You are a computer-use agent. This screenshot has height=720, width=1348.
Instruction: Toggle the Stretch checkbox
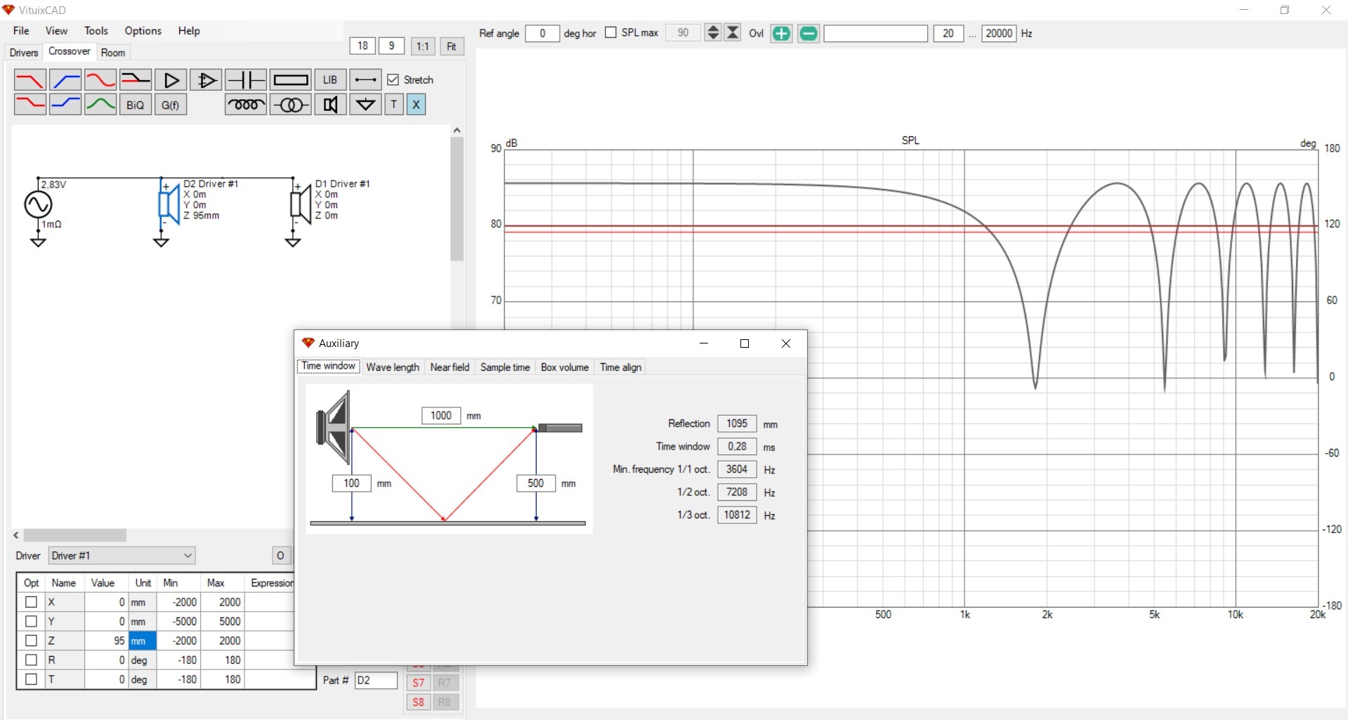(393, 80)
